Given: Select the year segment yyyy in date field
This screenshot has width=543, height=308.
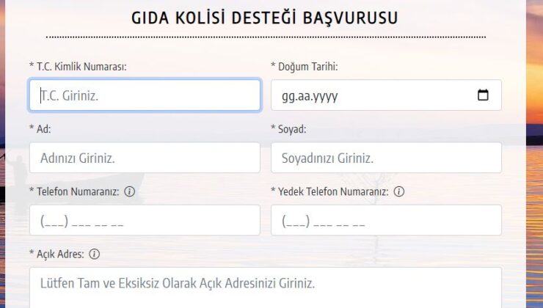Looking at the screenshot, I should (327, 96).
